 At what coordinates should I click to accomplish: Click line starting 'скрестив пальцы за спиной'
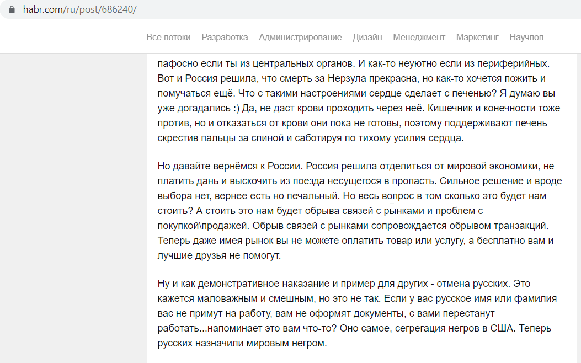(311, 138)
